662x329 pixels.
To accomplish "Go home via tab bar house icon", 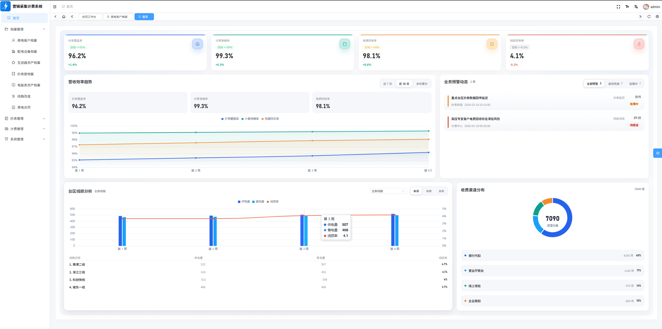I will click(x=64, y=17).
